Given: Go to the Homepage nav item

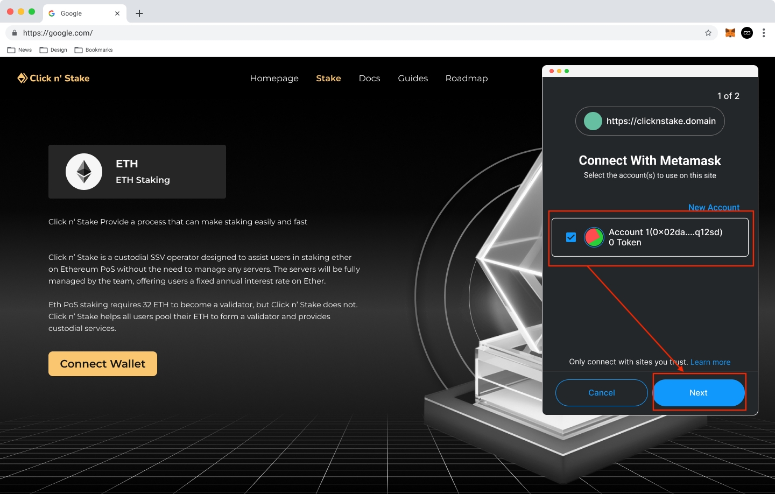Looking at the screenshot, I should 274,78.
